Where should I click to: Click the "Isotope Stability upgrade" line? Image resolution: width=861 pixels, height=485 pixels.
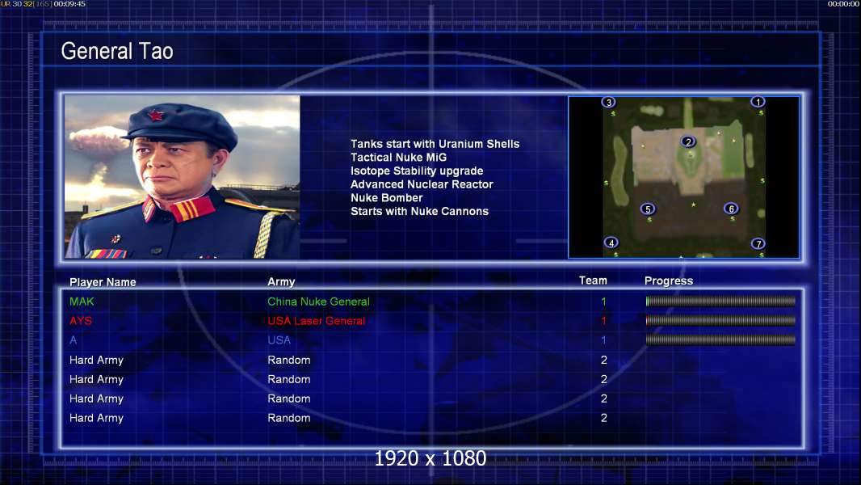417,171
